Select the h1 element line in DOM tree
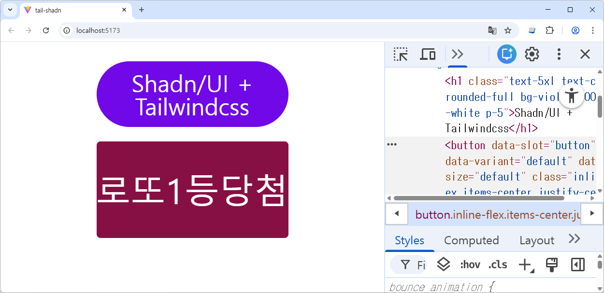 [520, 81]
